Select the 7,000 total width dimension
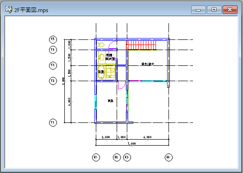This screenshot has width=243, height=173. (131, 144)
